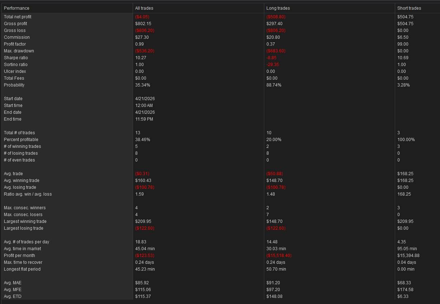Click the Avg. winning trade value for Long trades
The width and height of the screenshot is (440, 304).
pyautogui.click(x=274, y=181)
